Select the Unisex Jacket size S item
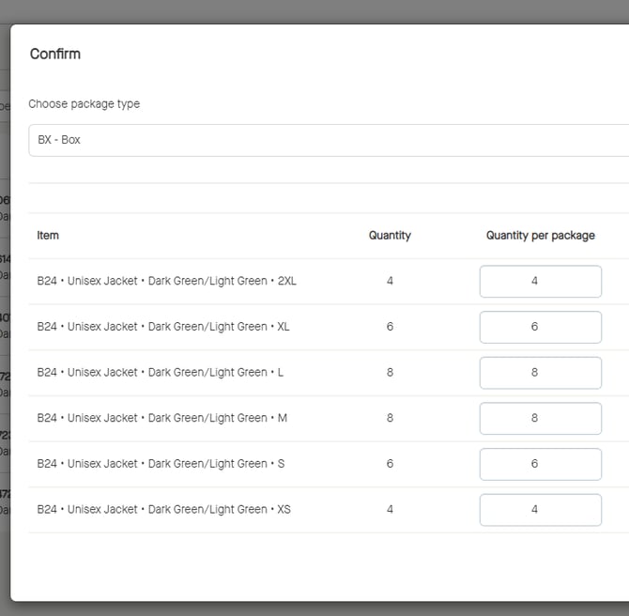Viewport: 629px width, 616px height. tap(161, 464)
